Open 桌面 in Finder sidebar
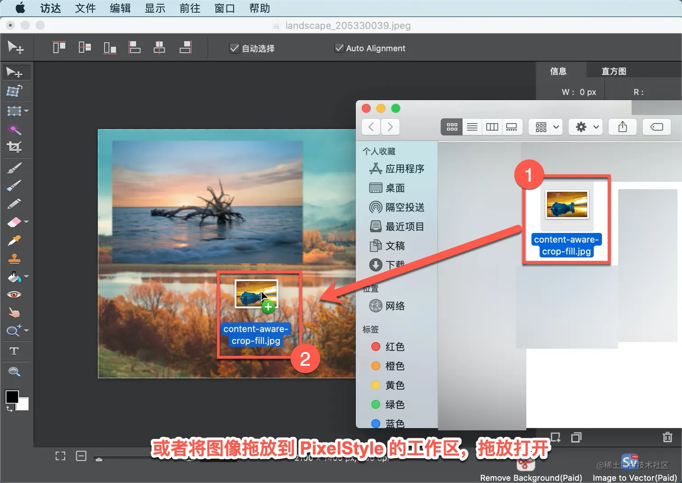The height and width of the screenshot is (483, 682). 387,188
